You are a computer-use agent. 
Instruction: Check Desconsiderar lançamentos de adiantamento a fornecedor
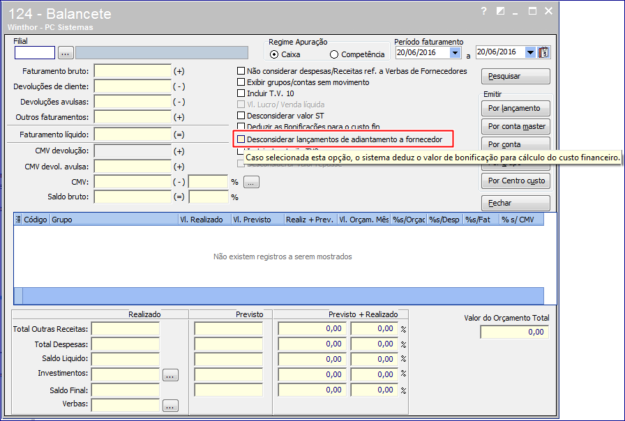click(x=241, y=139)
